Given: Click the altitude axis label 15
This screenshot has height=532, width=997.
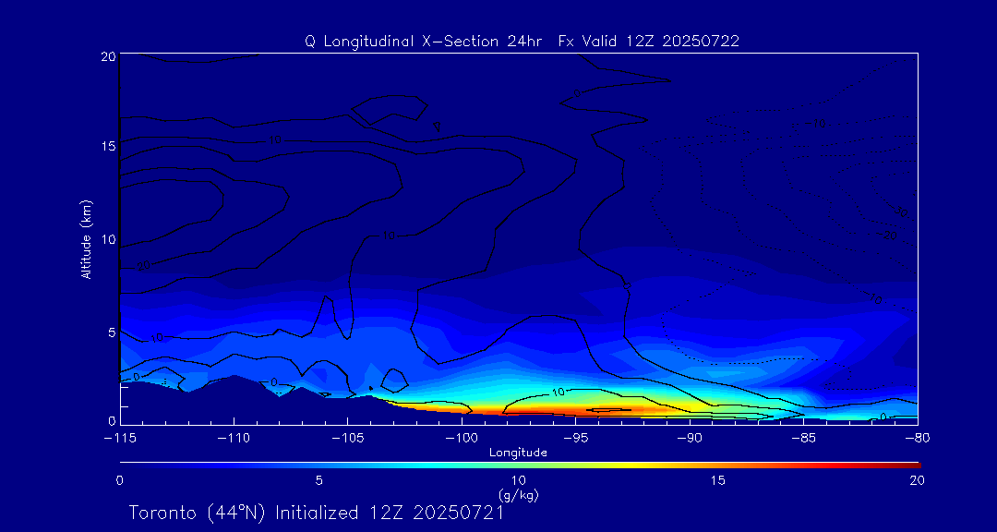Looking at the screenshot, I should (107, 146).
